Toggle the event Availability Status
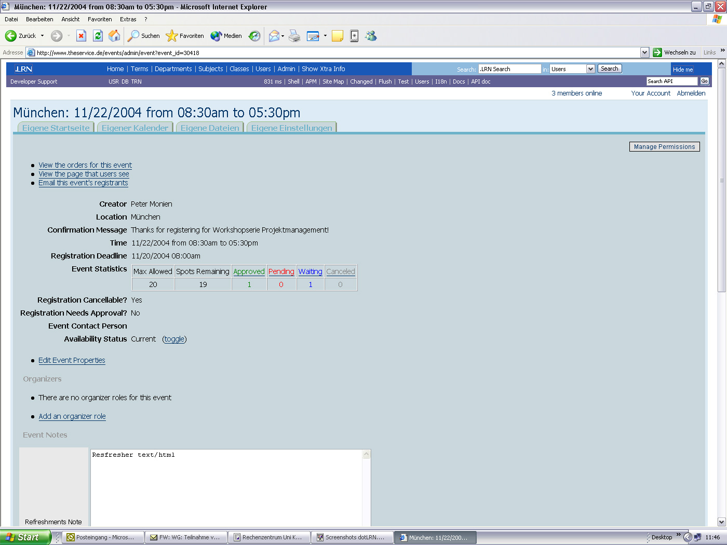This screenshot has height=545, width=727. (x=174, y=339)
